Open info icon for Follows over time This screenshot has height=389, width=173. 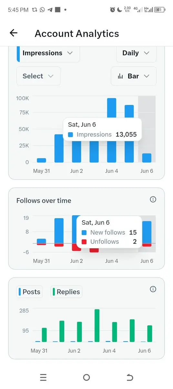[x=153, y=199]
